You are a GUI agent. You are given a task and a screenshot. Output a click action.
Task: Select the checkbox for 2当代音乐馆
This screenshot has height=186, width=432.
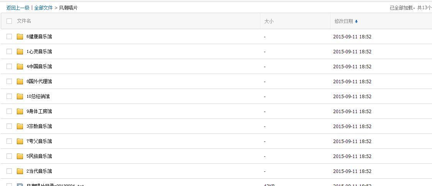(x=9, y=171)
